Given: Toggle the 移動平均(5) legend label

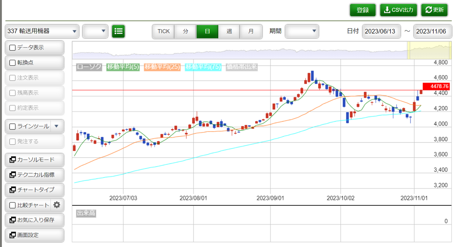Looking at the screenshot, I should 123,67.
